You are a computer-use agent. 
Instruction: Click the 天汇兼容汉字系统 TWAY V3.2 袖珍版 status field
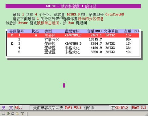point(69,108)
